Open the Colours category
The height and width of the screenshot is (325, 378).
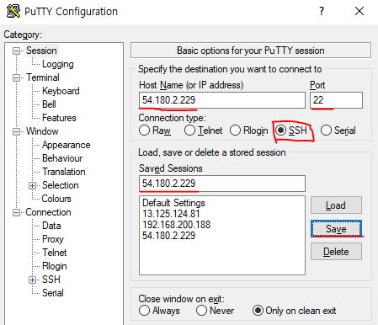pos(56,199)
